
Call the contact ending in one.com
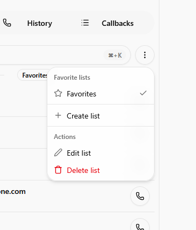(140, 196)
